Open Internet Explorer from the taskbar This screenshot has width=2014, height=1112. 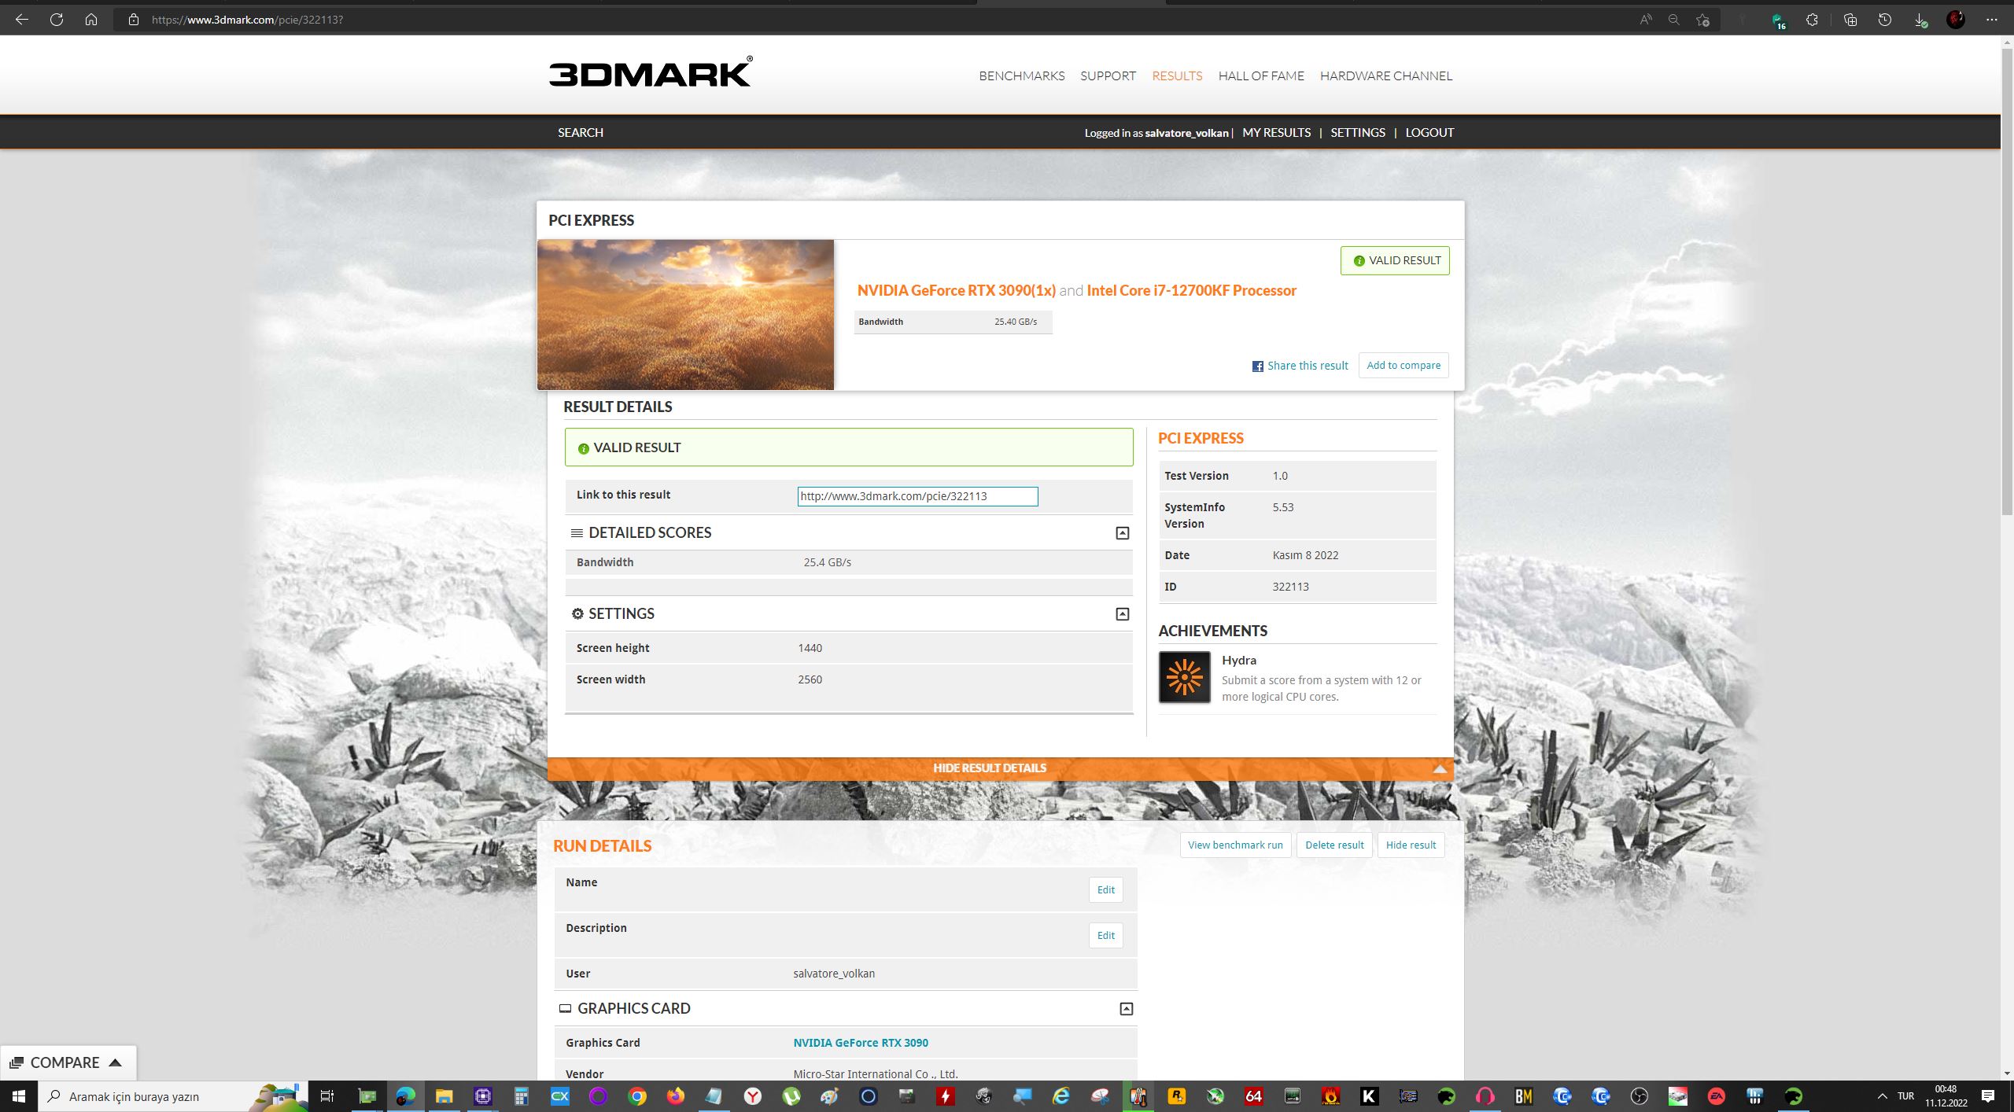pyautogui.click(x=1061, y=1096)
